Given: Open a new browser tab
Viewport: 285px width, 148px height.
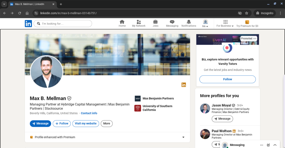Looking at the screenshot, I should (x=61, y=4).
